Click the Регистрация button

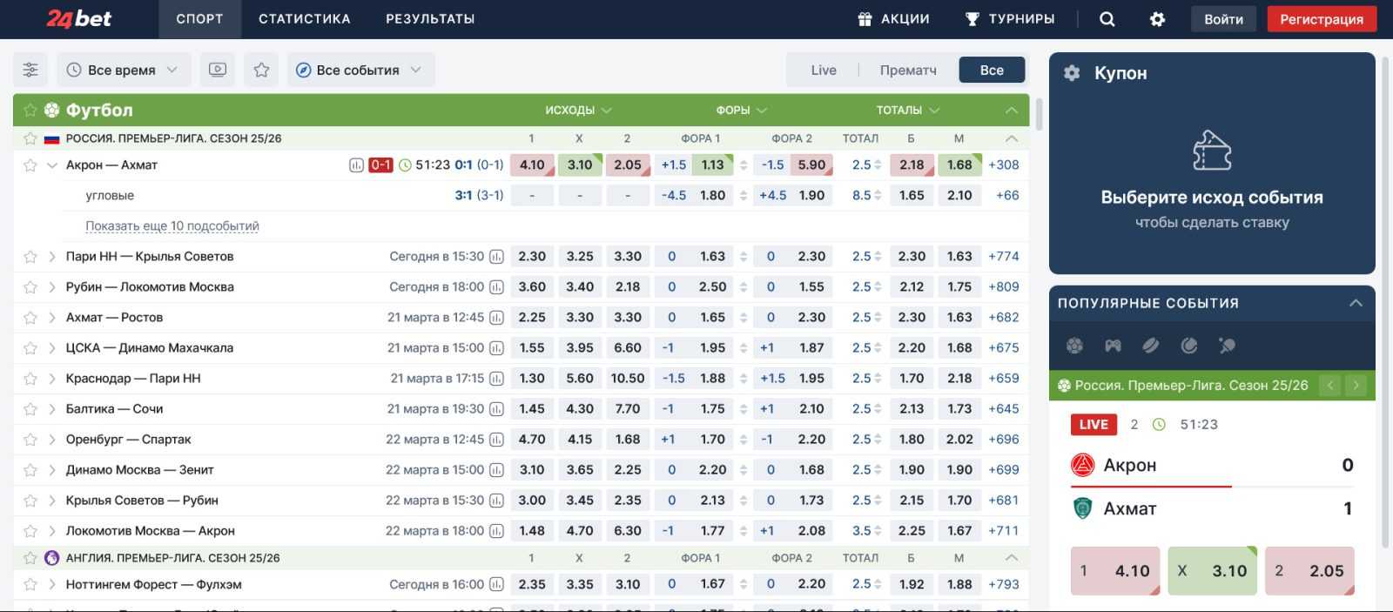coord(1322,19)
